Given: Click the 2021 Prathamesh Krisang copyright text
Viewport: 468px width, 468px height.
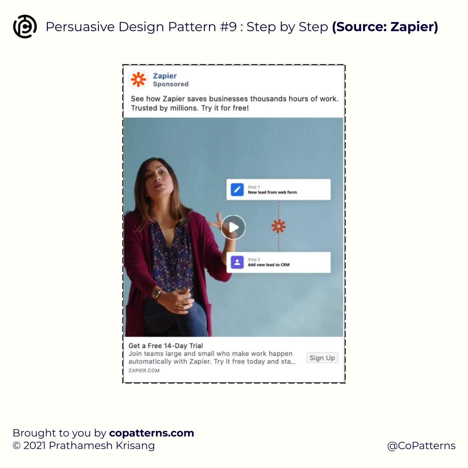Looking at the screenshot, I should (x=83, y=445).
